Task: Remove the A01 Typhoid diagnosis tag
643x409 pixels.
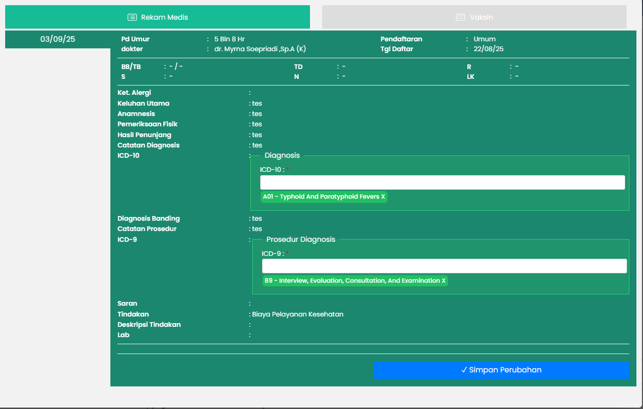Action: click(x=383, y=197)
